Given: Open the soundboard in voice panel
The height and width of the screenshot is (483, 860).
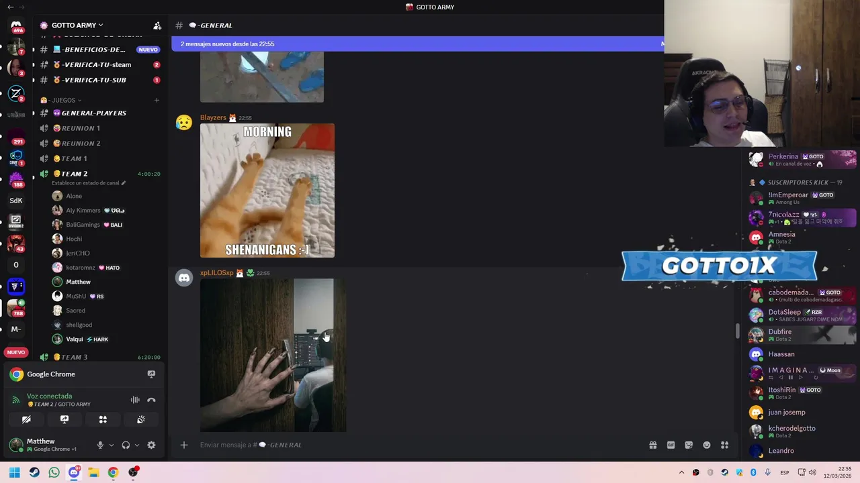Looking at the screenshot, I should tap(141, 419).
